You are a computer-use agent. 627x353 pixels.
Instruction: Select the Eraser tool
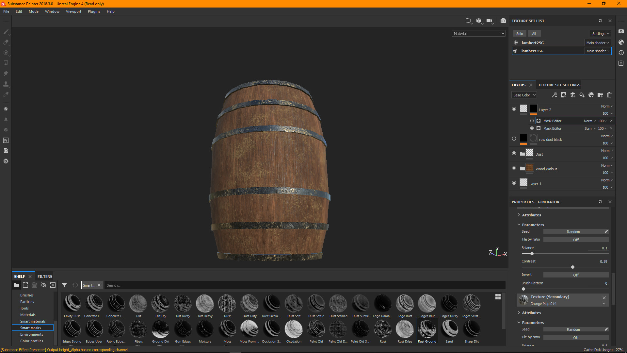coord(6,42)
